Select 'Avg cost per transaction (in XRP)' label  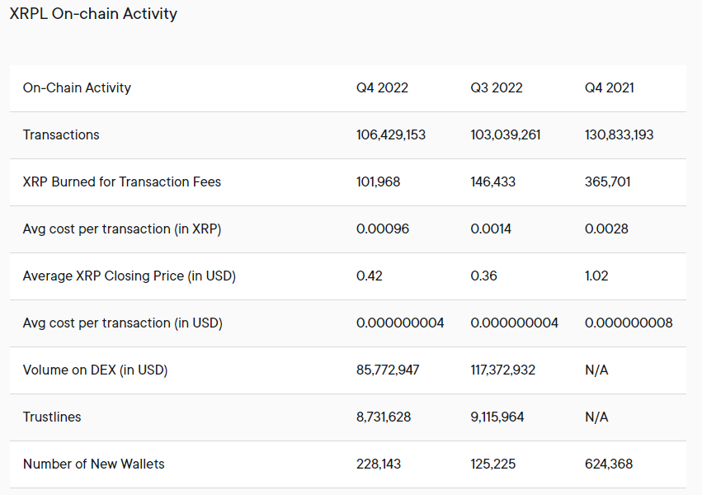click(x=122, y=229)
